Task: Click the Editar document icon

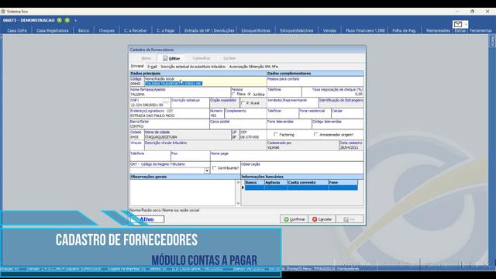Action: pyautogui.click(x=165, y=58)
